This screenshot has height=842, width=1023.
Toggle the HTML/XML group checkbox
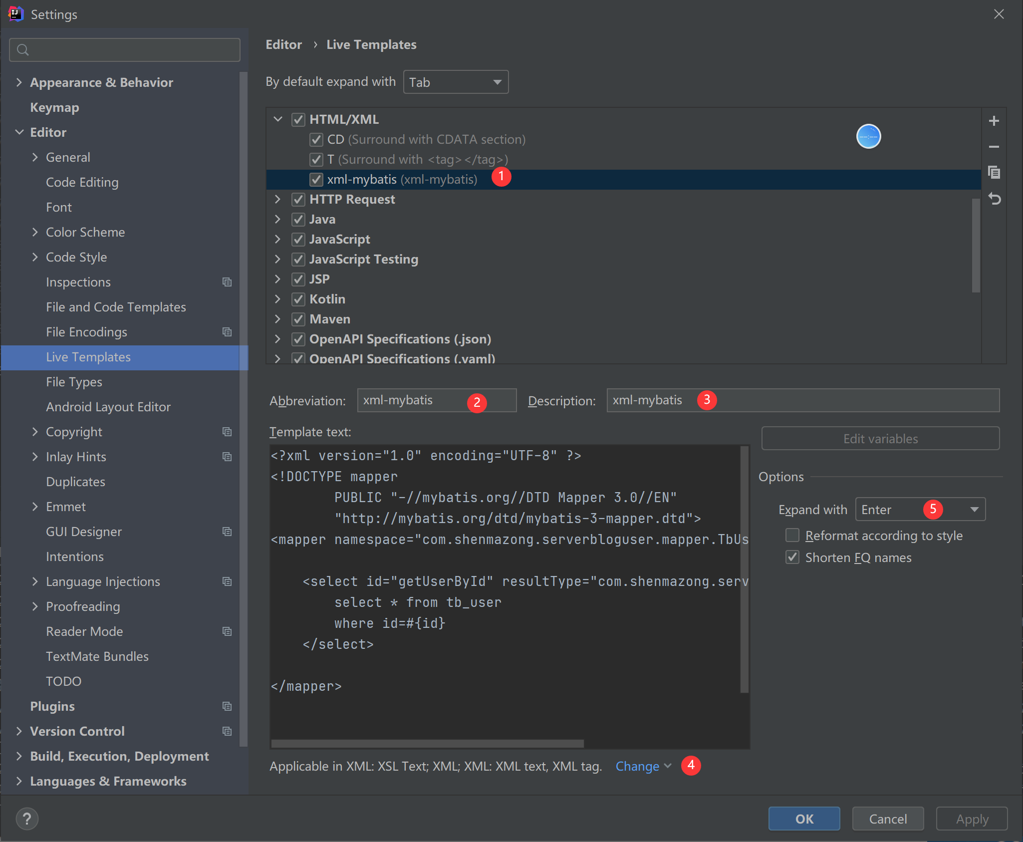point(298,119)
